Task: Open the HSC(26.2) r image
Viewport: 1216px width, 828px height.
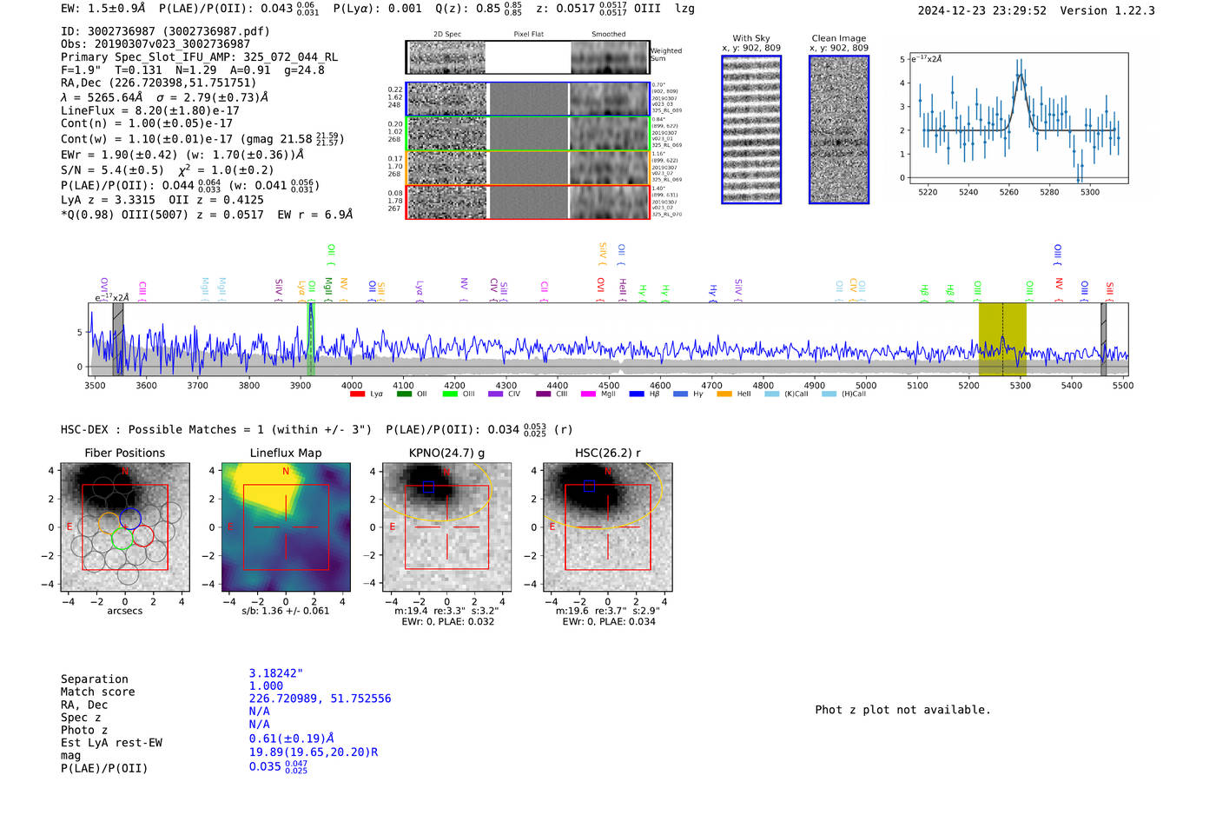Action: pos(608,527)
